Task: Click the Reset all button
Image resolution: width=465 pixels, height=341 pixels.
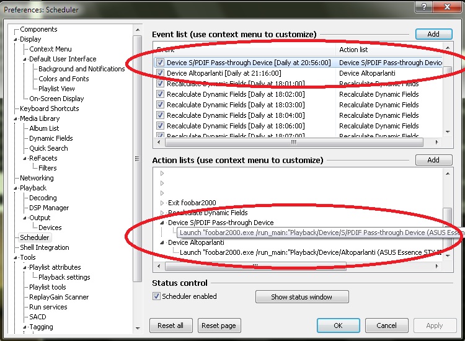Action: click(x=171, y=325)
